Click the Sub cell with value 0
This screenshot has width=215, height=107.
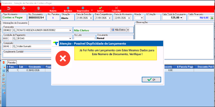click(23, 70)
